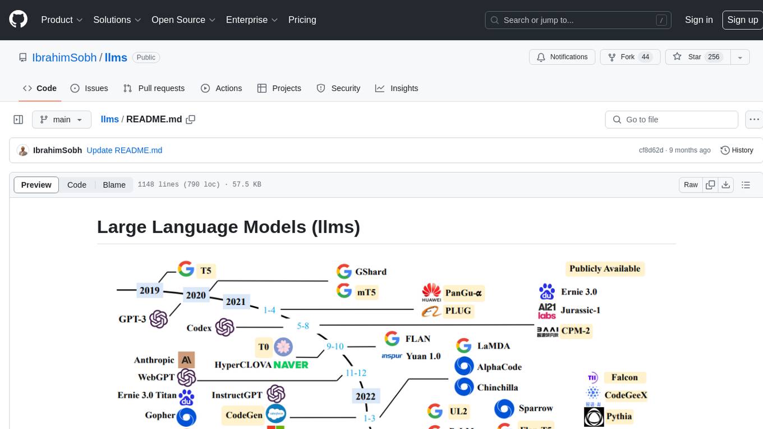Select the Code view
763x429 pixels.
pyautogui.click(x=77, y=185)
